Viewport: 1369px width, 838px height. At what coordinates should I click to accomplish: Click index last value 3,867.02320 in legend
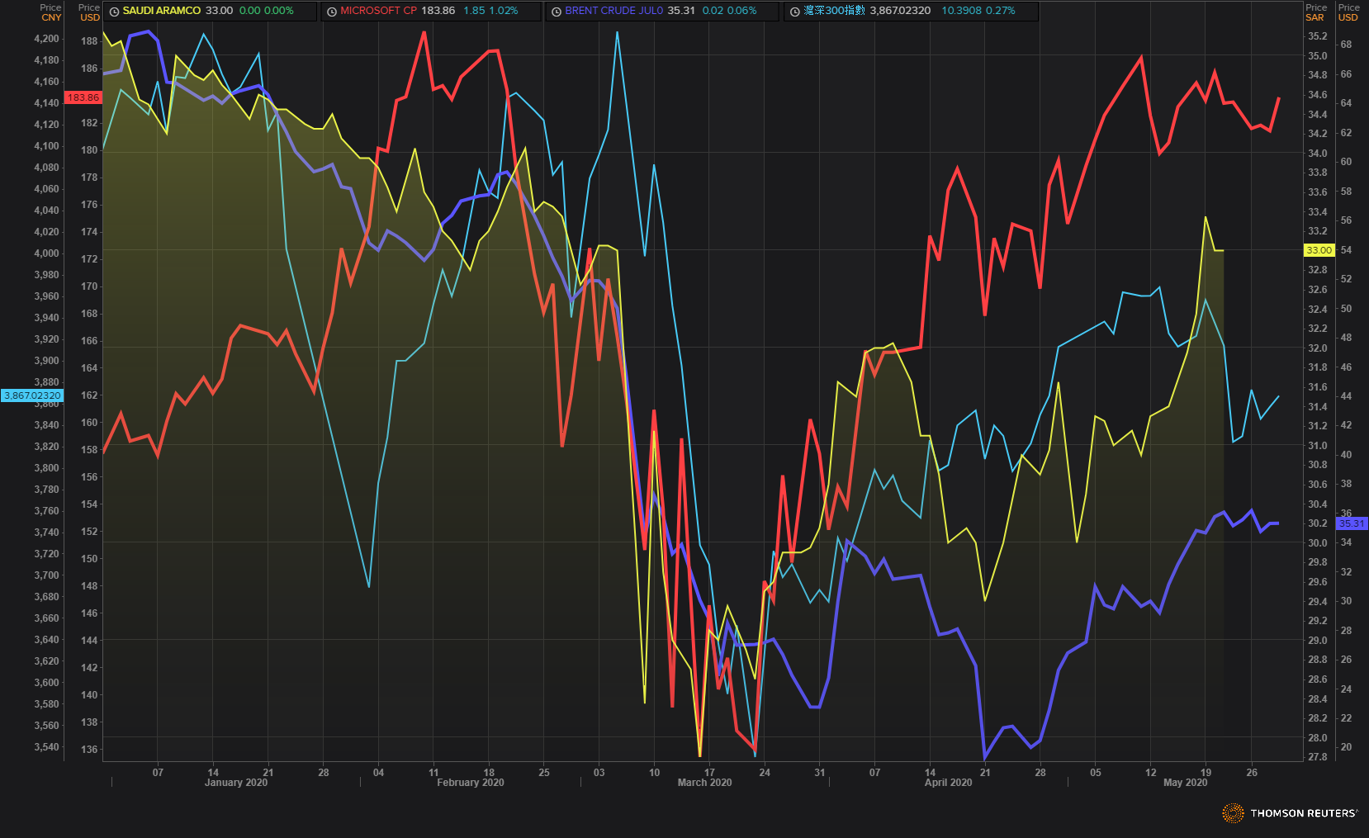tap(900, 11)
